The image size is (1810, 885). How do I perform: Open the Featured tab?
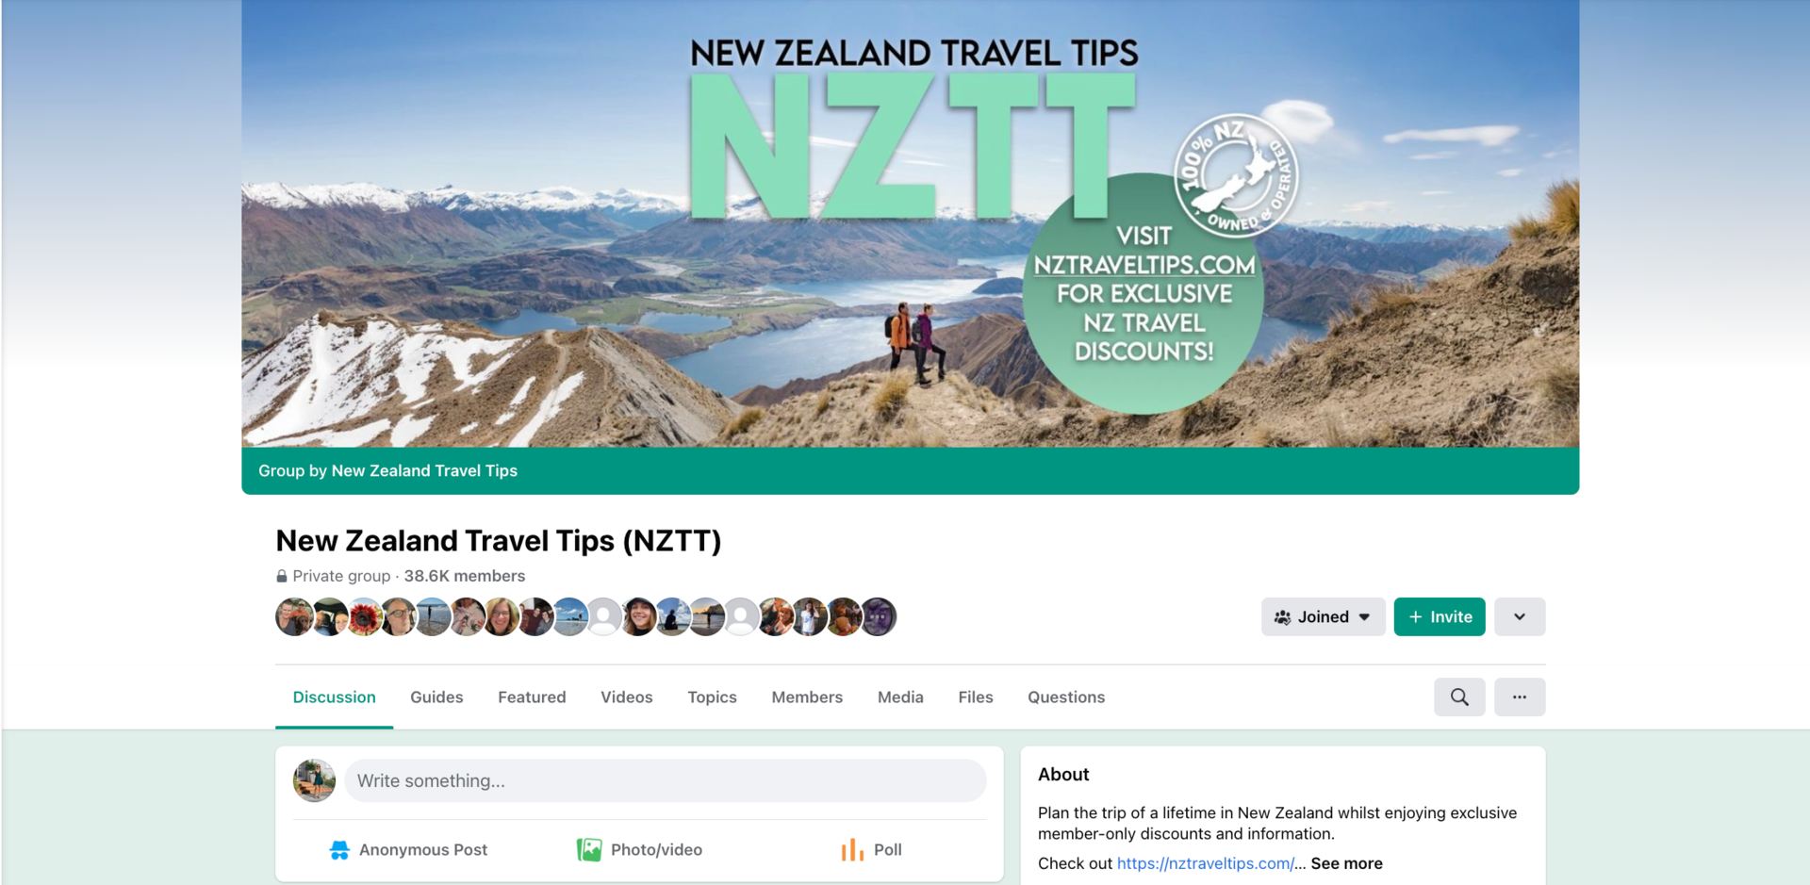tap(532, 697)
